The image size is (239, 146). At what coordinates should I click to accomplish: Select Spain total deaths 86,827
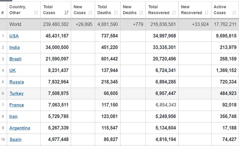point(111,140)
